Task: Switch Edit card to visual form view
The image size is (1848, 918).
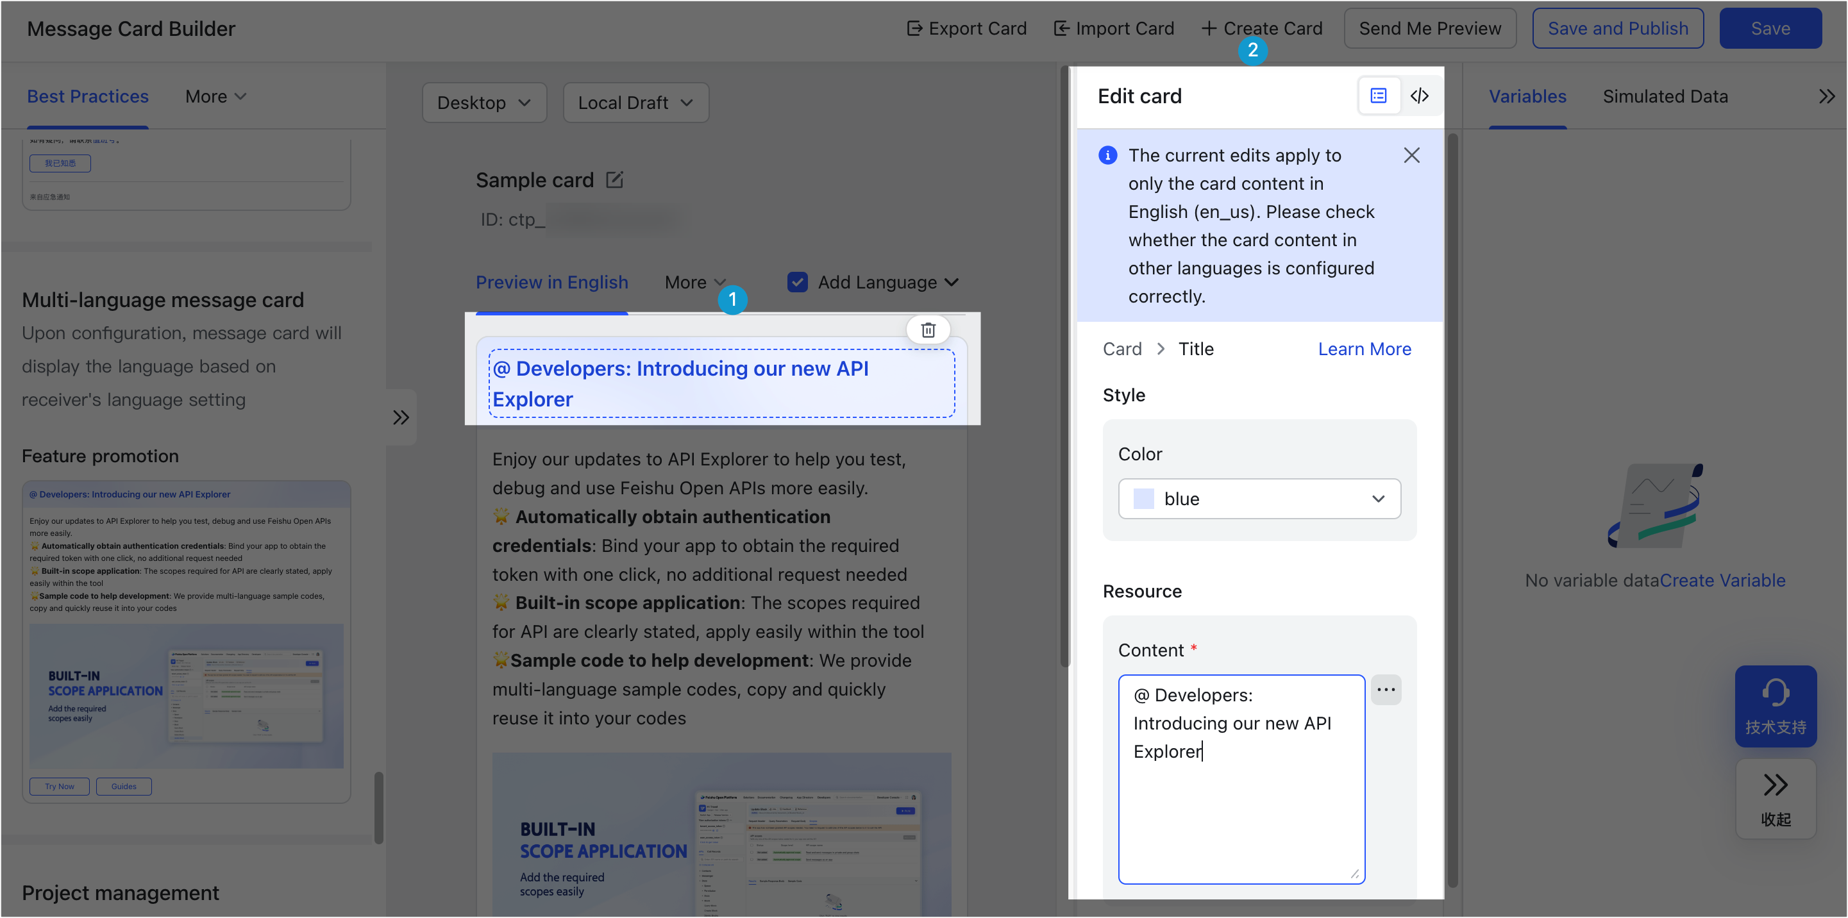Action: pyautogui.click(x=1378, y=96)
